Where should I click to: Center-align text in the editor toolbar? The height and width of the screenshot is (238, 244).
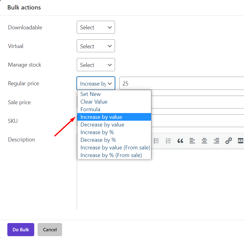204,141
